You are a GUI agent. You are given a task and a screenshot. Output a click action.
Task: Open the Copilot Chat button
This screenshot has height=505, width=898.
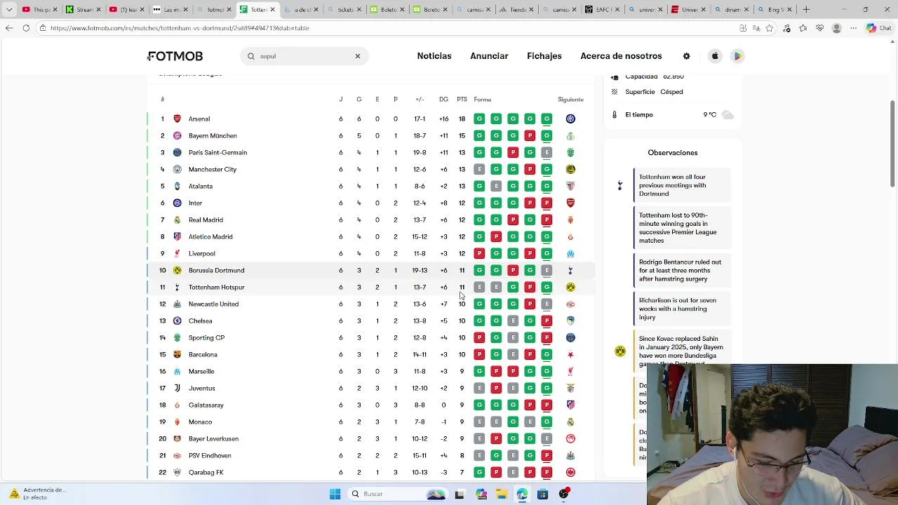pos(880,28)
